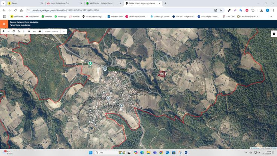277x156 pixels.
Task: Zoom in with the plus tool
Action: point(3,31)
